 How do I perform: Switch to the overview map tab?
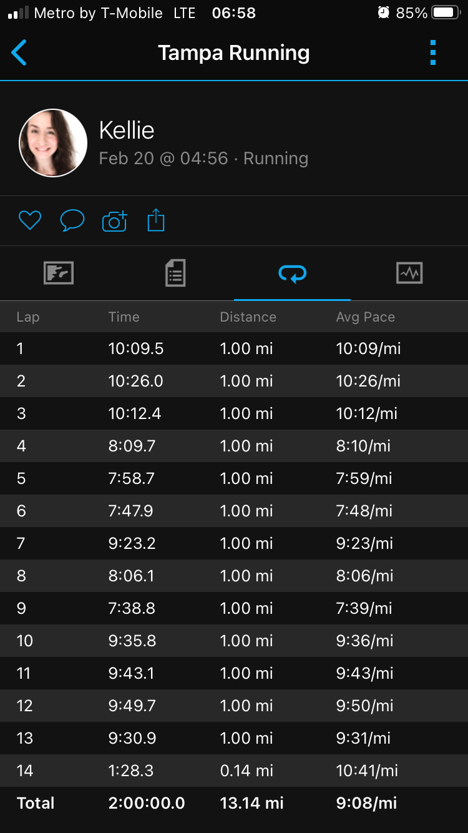(x=59, y=274)
